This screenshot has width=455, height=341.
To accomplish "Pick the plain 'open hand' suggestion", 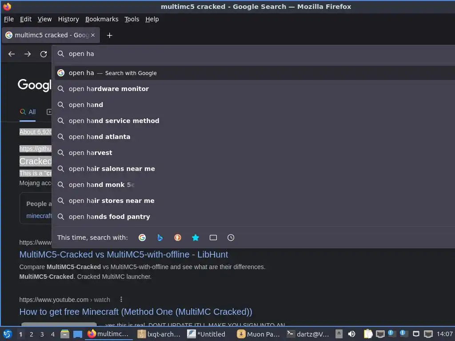I will 255,105.
